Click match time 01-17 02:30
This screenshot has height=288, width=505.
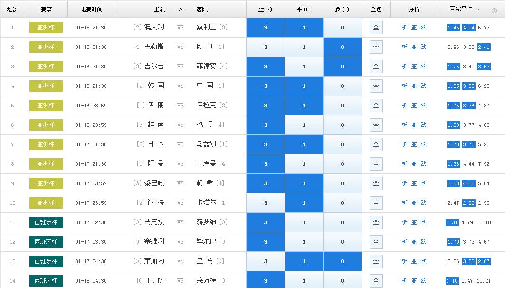point(91,222)
